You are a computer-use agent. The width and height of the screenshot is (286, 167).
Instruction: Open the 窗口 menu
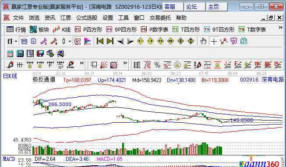(139, 18)
